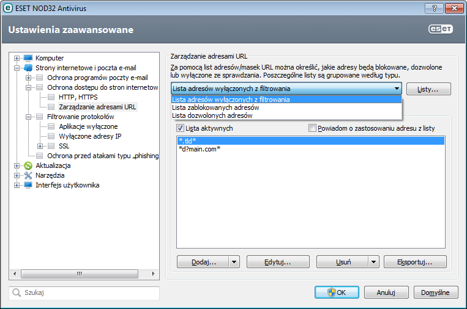Close the ESET settings window
This screenshot has width=467, height=309.
point(454,9)
